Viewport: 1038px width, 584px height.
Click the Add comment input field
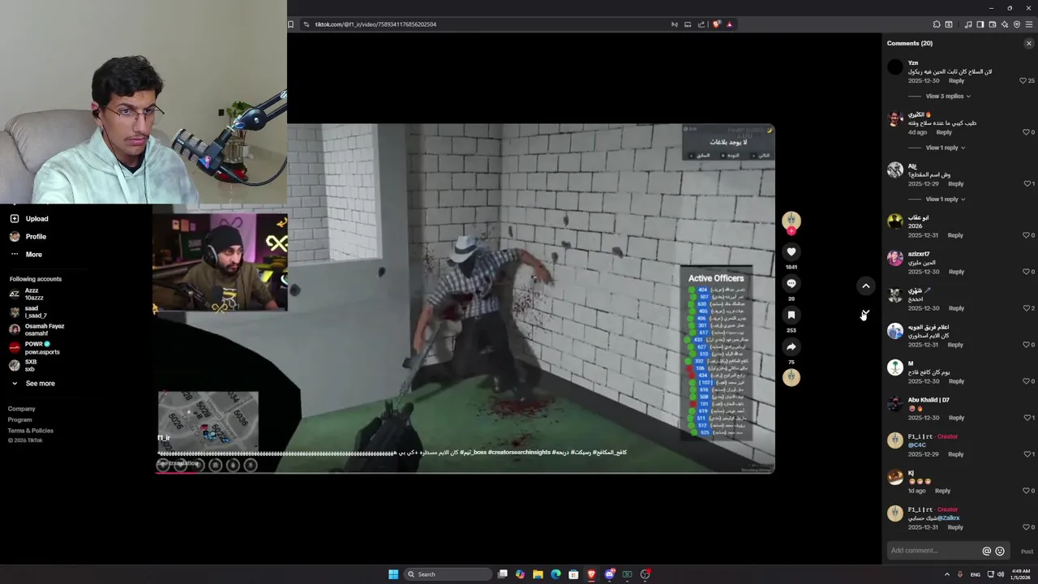click(934, 551)
